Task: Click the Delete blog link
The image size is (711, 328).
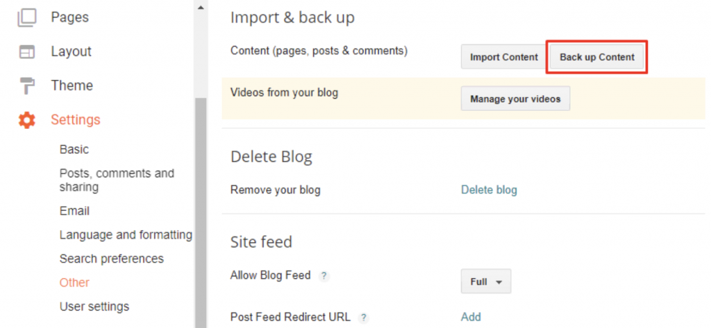Action: [489, 190]
